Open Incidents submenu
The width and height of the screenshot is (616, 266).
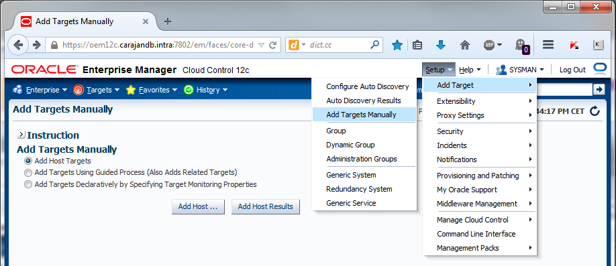(480, 145)
